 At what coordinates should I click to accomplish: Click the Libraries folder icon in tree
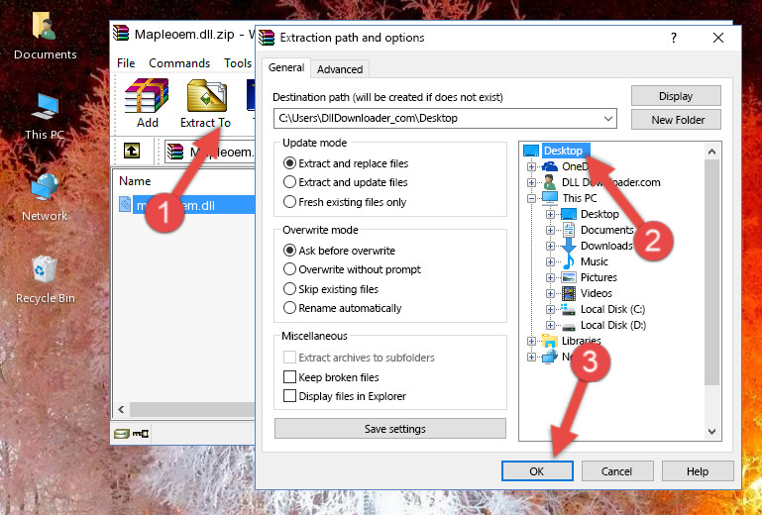(550, 341)
